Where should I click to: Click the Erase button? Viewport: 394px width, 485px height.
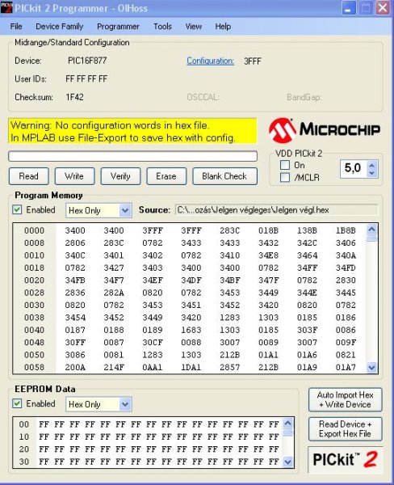point(166,176)
